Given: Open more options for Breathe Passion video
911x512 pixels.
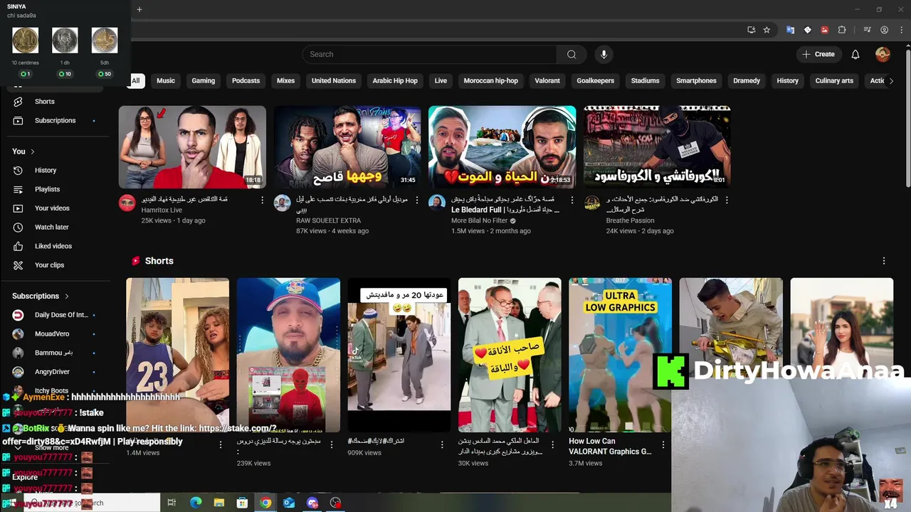Looking at the screenshot, I should click(x=727, y=200).
